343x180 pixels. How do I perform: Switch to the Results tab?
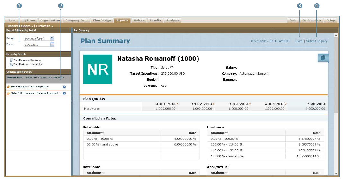[x=155, y=20]
